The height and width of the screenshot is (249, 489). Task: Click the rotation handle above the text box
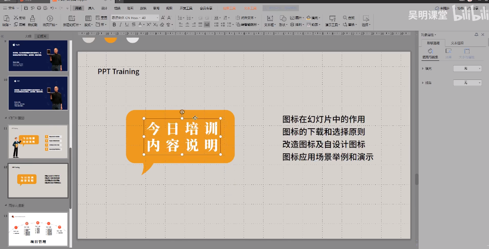[x=182, y=112]
